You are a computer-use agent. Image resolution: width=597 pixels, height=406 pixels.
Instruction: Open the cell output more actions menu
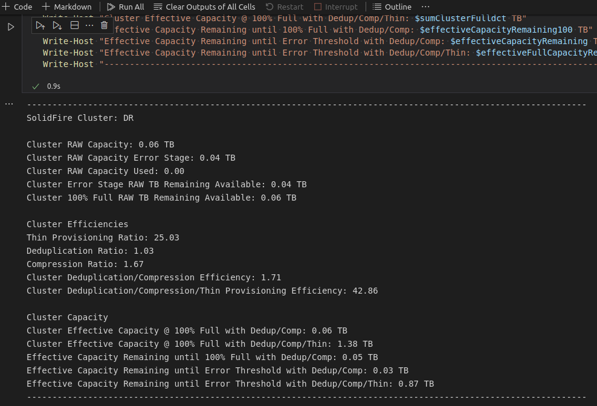click(x=9, y=103)
